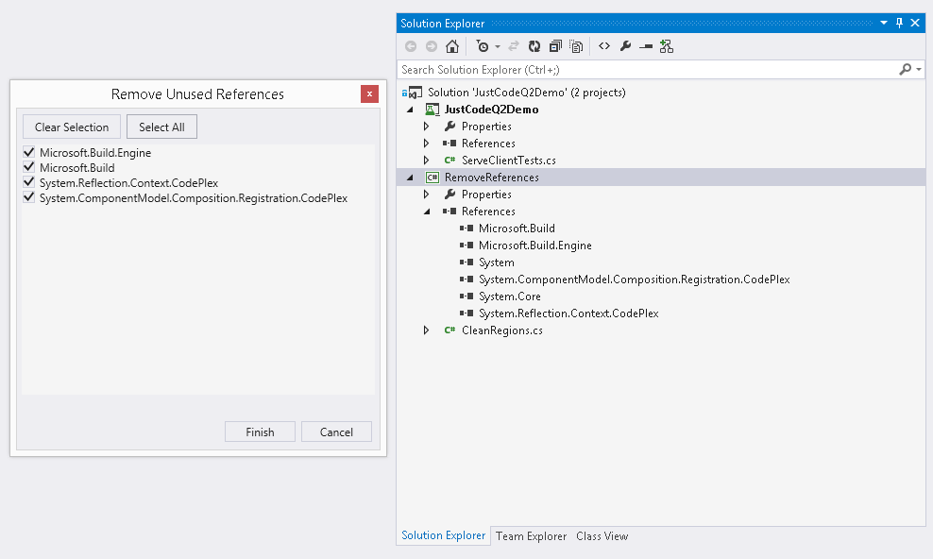
Task: Select the RemoveReferences project row
Action: [661, 178]
